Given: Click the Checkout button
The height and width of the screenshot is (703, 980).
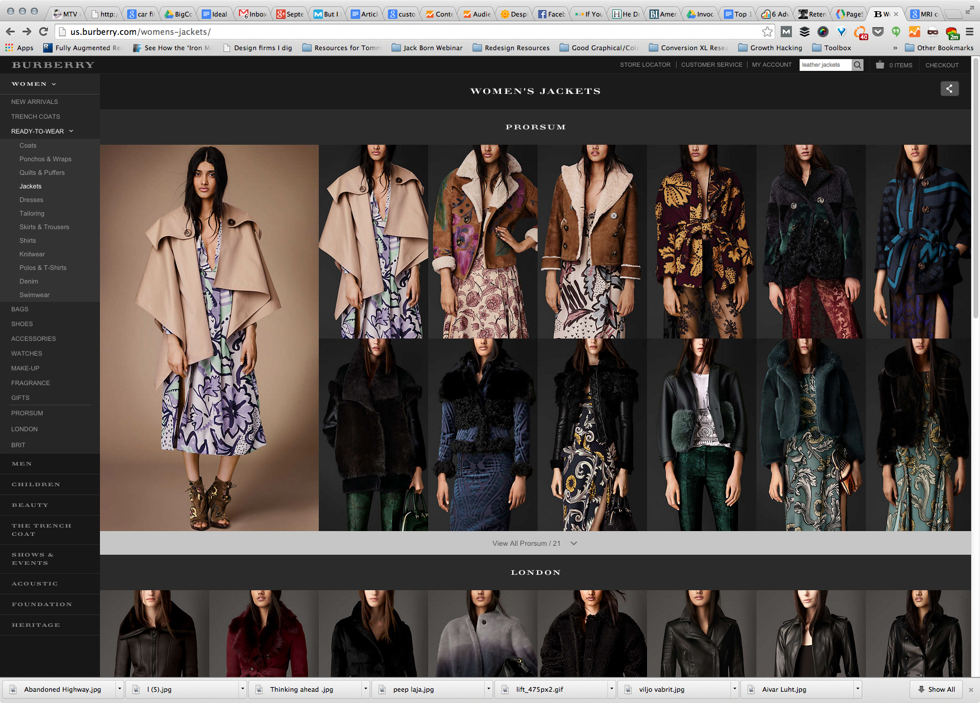Looking at the screenshot, I should click(x=942, y=65).
